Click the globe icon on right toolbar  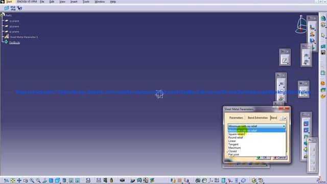point(323,18)
